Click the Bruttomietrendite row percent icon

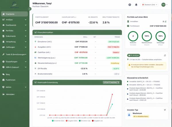[x=35, y=74]
